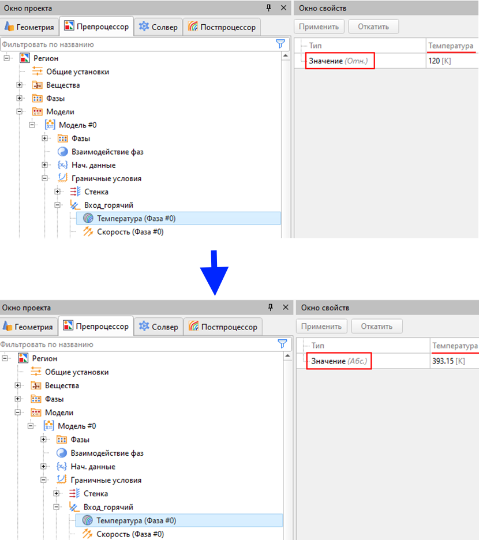Collapse the Модели node in lower tree
479x540 pixels.
18,412
